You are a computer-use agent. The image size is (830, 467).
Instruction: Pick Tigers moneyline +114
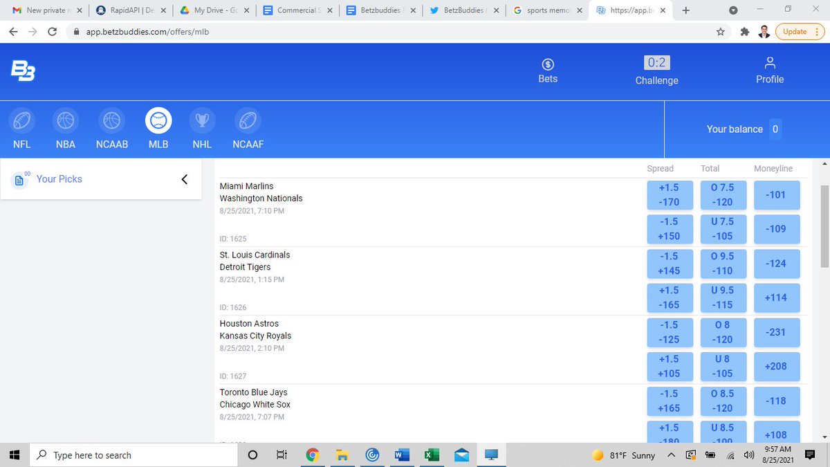pos(776,297)
